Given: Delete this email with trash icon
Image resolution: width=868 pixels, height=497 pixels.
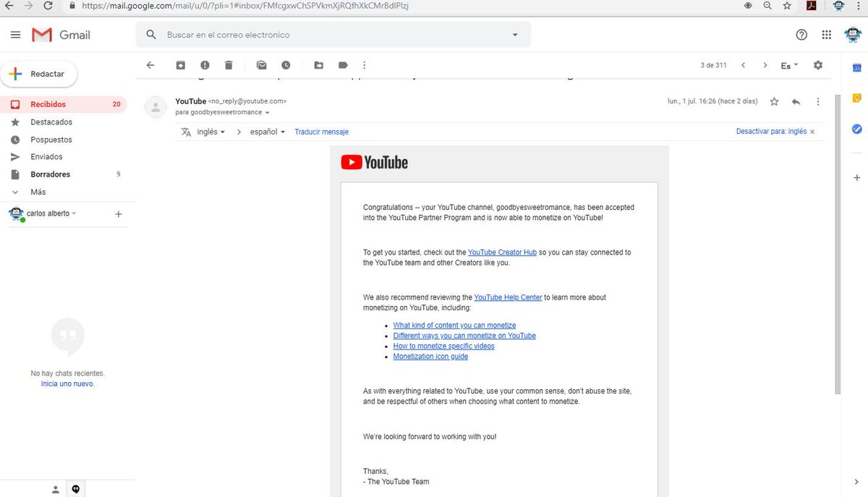Looking at the screenshot, I should (x=229, y=65).
